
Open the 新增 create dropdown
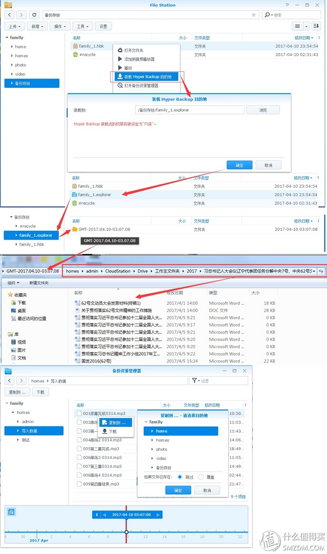(38, 27)
